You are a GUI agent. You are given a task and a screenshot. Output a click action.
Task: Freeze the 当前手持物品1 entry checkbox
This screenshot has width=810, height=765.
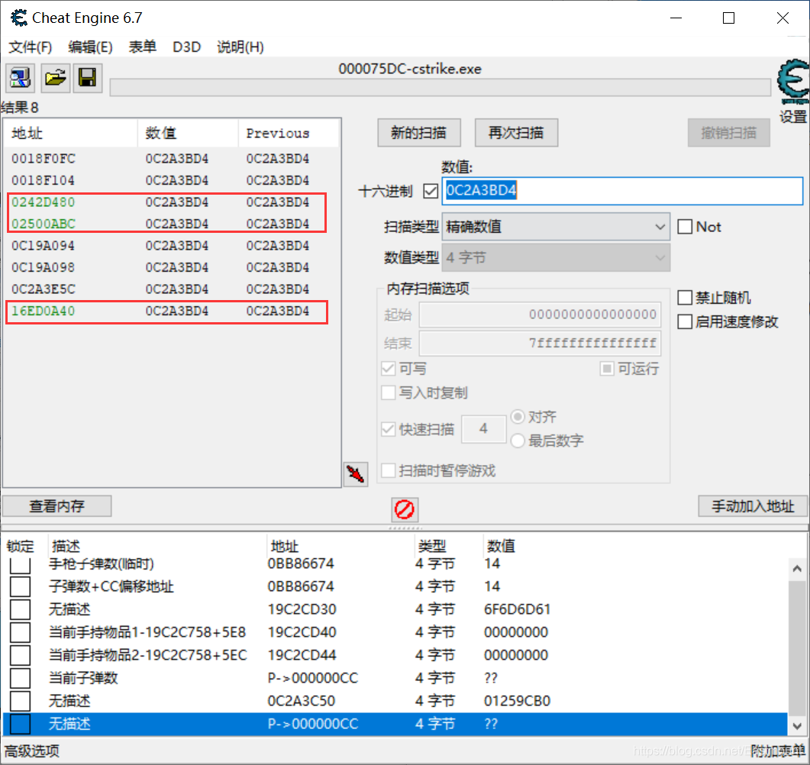tap(20, 632)
